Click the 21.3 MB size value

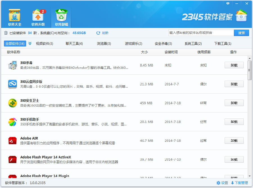[146, 84]
